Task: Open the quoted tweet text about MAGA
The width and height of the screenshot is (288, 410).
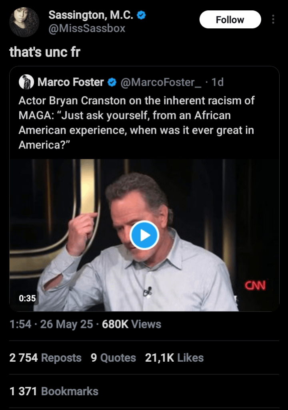Action: tap(136, 123)
